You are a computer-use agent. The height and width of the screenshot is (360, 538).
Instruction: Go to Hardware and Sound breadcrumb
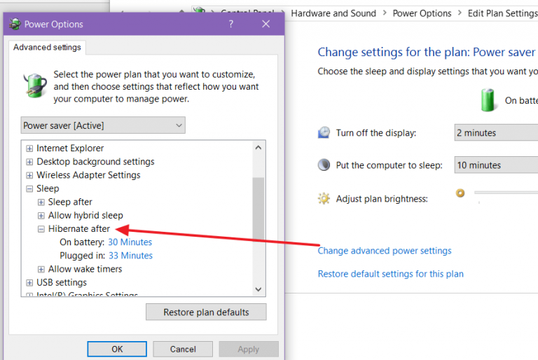tap(333, 13)
